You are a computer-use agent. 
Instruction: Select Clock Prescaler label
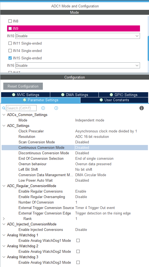(x=31, y=131)
